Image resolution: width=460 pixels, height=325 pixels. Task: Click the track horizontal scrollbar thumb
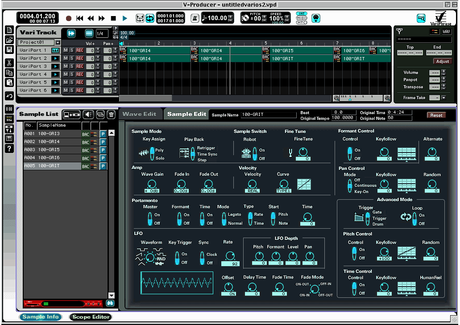click(x=145, y=99)
